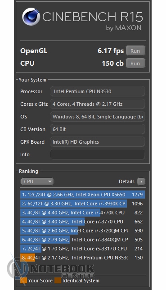This screenshot has width=166, height=290.
Task: Select the Core i7-3930K ranking entry
Action: click(82, 204)
